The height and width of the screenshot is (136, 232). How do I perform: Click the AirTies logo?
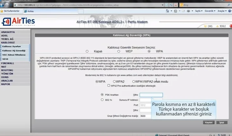click(19, 22)
